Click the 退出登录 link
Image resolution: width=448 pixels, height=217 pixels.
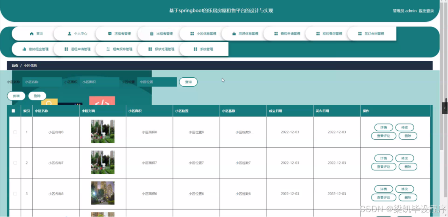(x=426, y=11)
